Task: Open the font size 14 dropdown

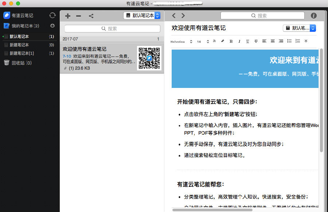Action: [x=203, y=42]
